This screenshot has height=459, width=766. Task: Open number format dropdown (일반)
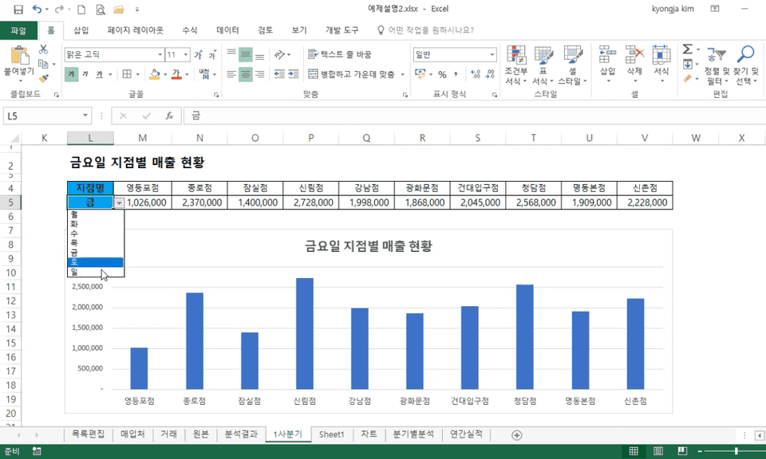coord(492,55)
